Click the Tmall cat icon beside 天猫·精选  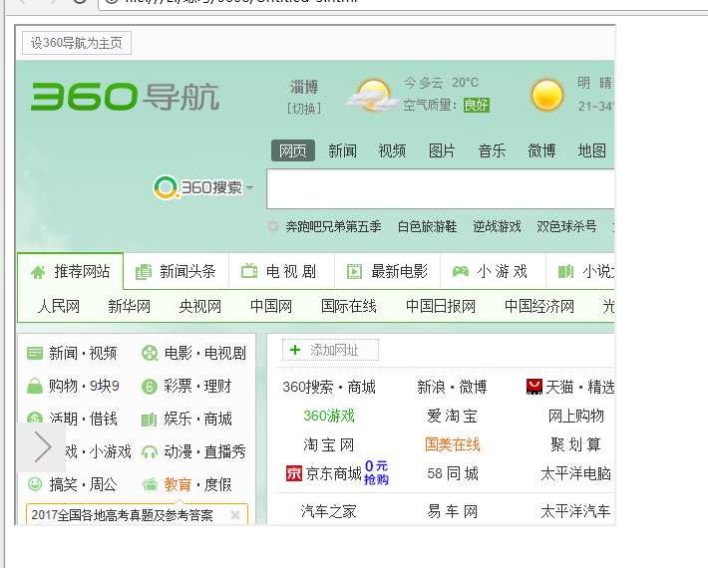tap(534, 387)
